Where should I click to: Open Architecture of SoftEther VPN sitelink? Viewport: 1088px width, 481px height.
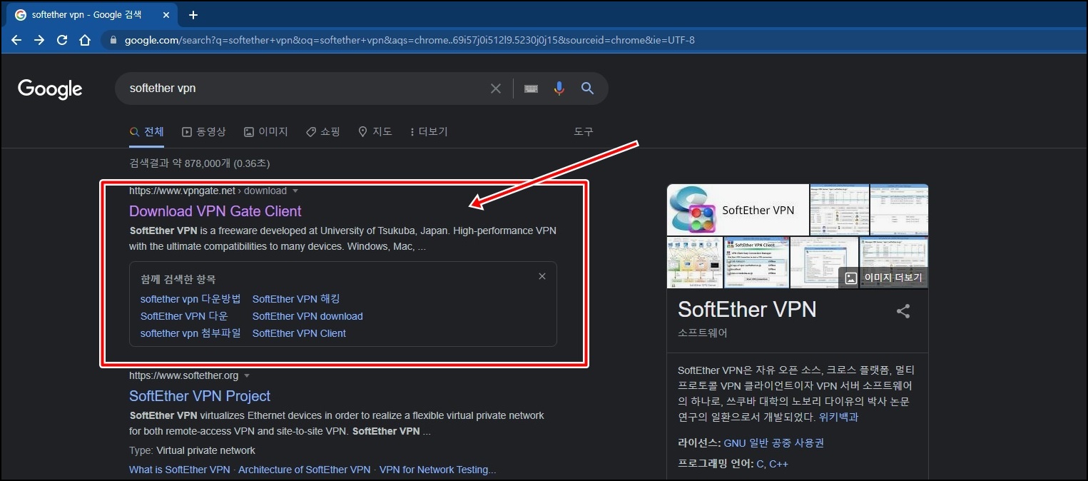(305, 470)
